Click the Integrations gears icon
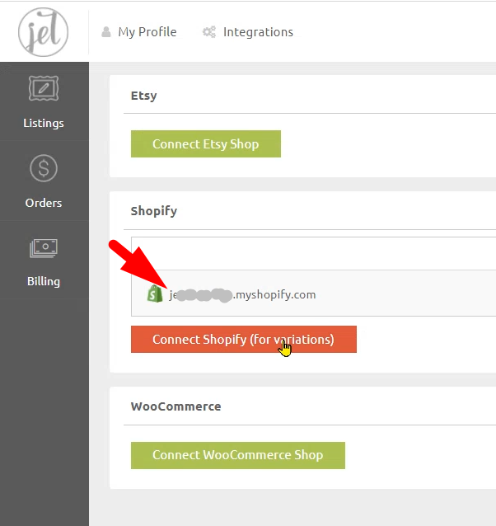This screenshot has height=526, width=496. [x=209, y=32]
